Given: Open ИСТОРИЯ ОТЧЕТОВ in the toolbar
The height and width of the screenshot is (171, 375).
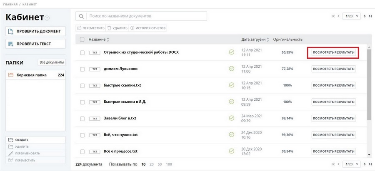Looking at the screenshot, I should [x=148, y=28].
